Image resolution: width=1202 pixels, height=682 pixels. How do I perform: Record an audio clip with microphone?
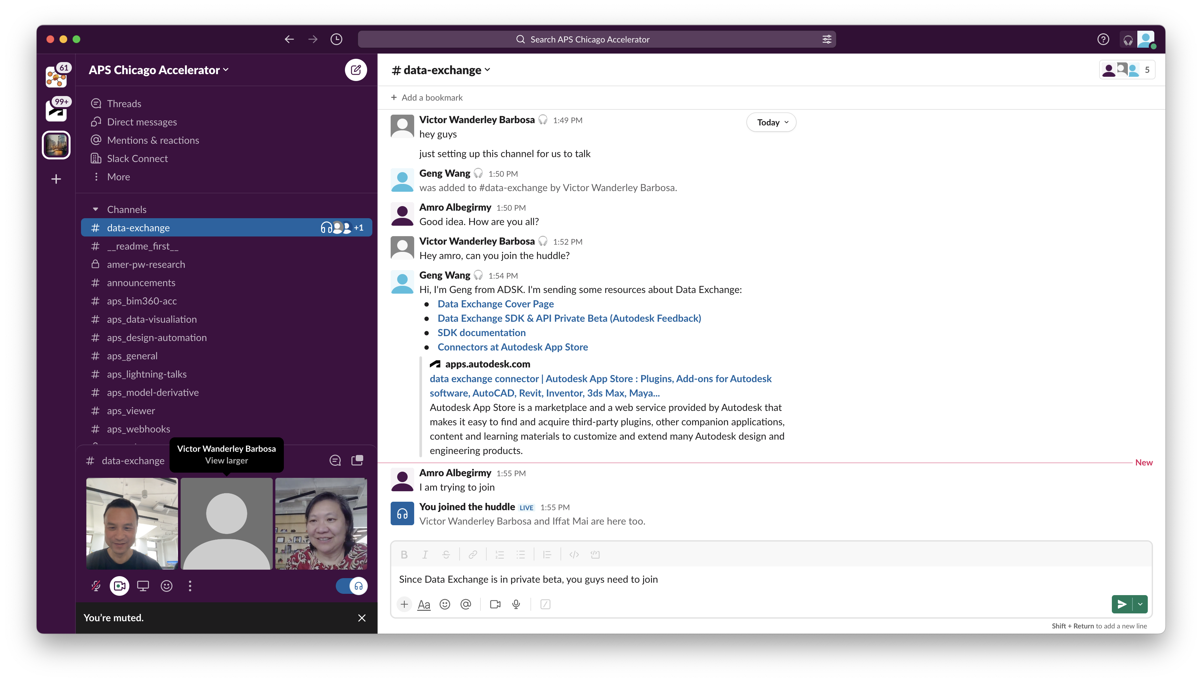[x=516, y=604]
